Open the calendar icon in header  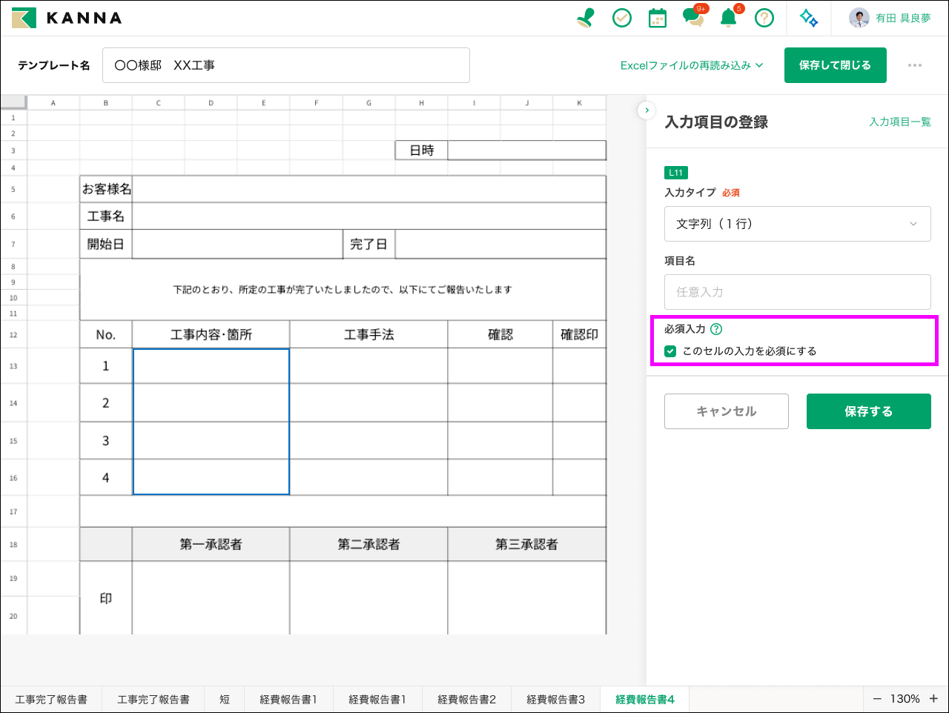[658, 18]
